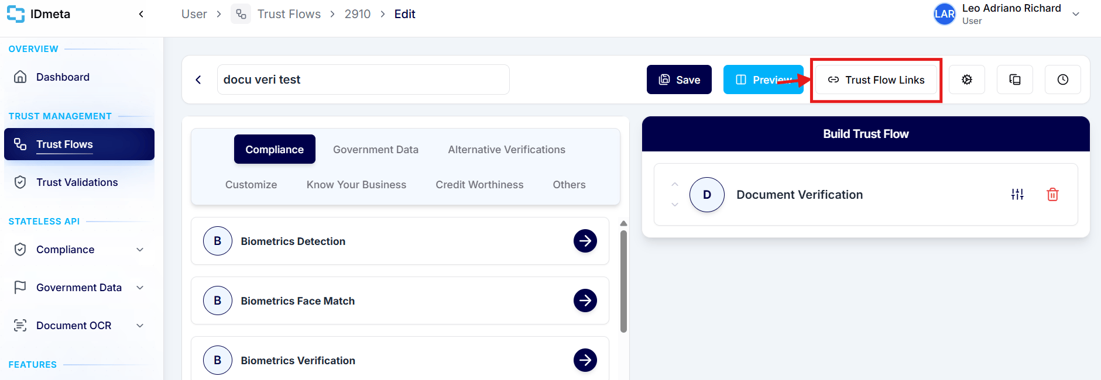The height and width of the screenshot is (380, 1101).
Task: Open the trust flow settings gear
Action: 967,80
